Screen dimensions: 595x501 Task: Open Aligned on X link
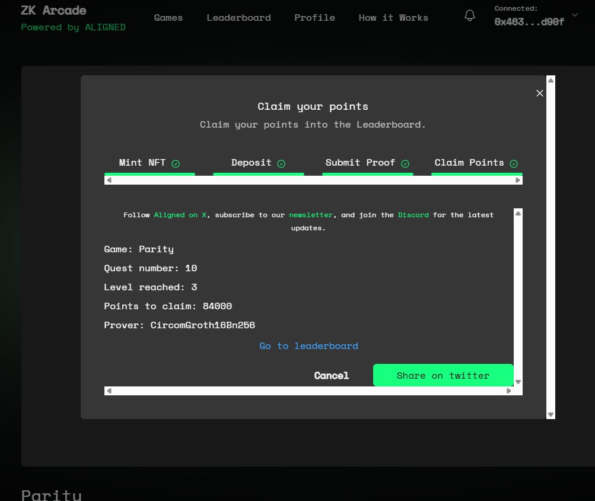(180, 215)
